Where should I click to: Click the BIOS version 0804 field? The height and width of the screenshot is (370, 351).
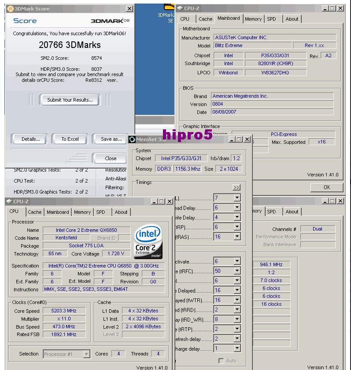point(272,104)
